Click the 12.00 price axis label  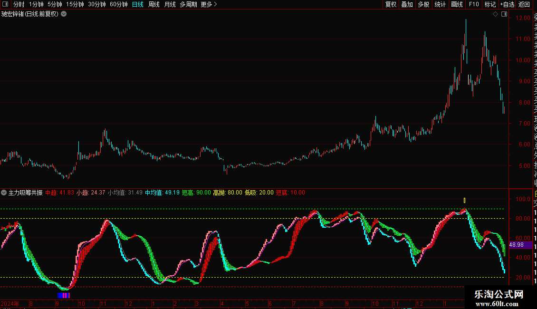[x=523, y=18]
